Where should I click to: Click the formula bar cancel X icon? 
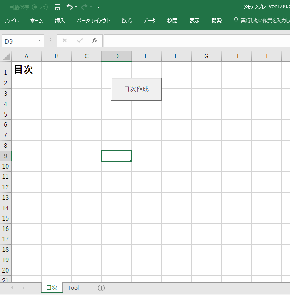(x=64, y=40)
